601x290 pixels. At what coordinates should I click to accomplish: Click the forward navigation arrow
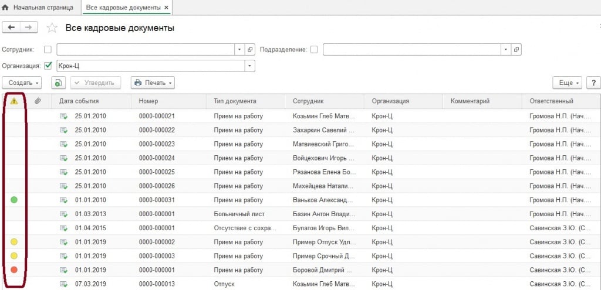point(29,28)
